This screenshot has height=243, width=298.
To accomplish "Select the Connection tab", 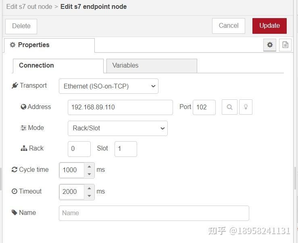I will pos(58,66).
